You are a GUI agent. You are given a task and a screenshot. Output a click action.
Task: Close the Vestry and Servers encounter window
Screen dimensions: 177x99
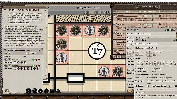(42, 49)
